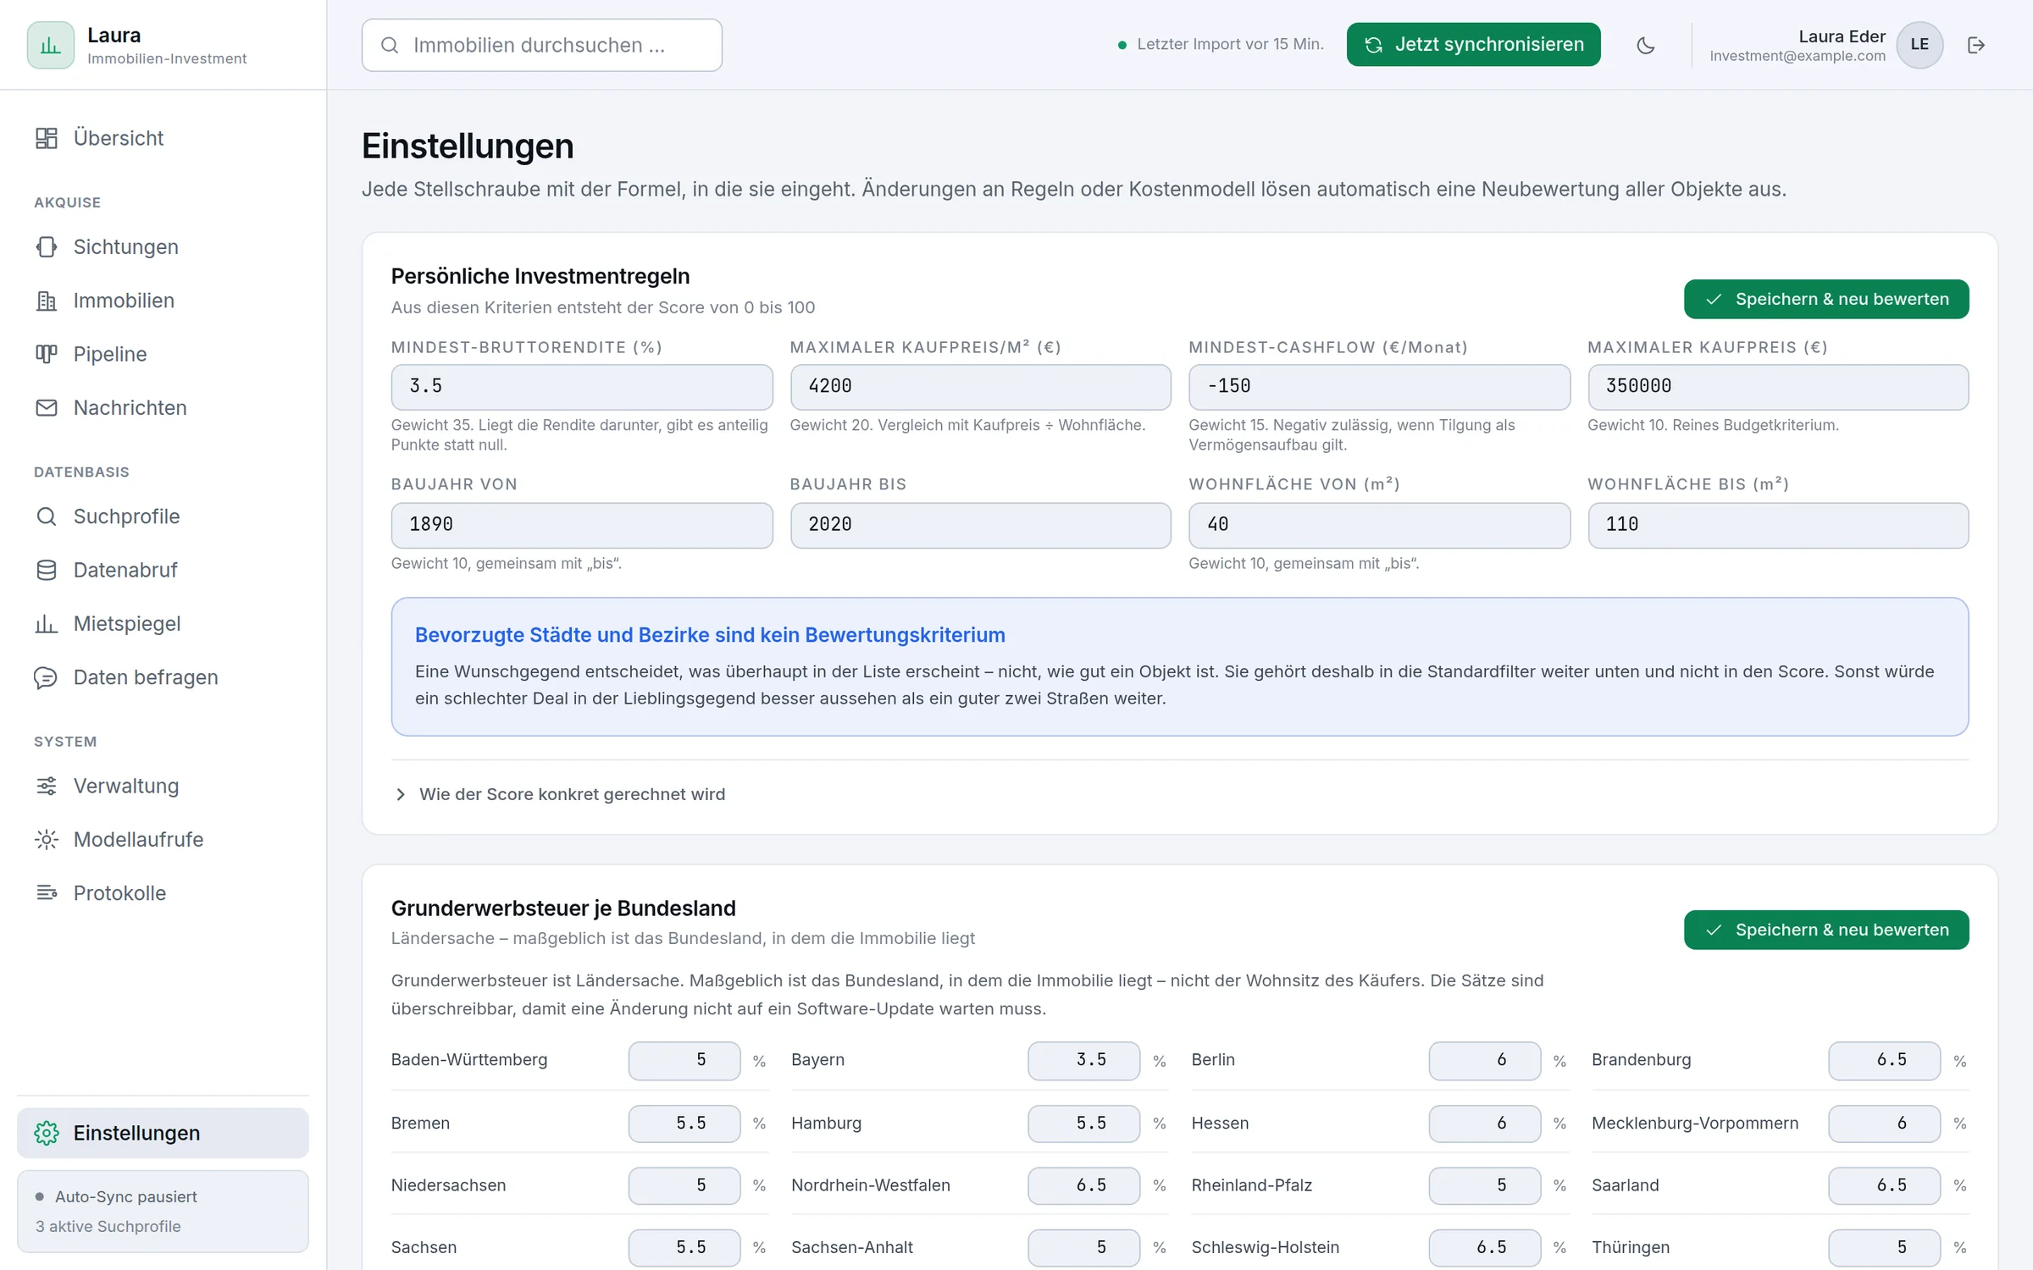2033x1270 pixels.
Task: Click the Mindest-Bruttorendite input field
Action: pyautogui.click(x=582, y=387)
